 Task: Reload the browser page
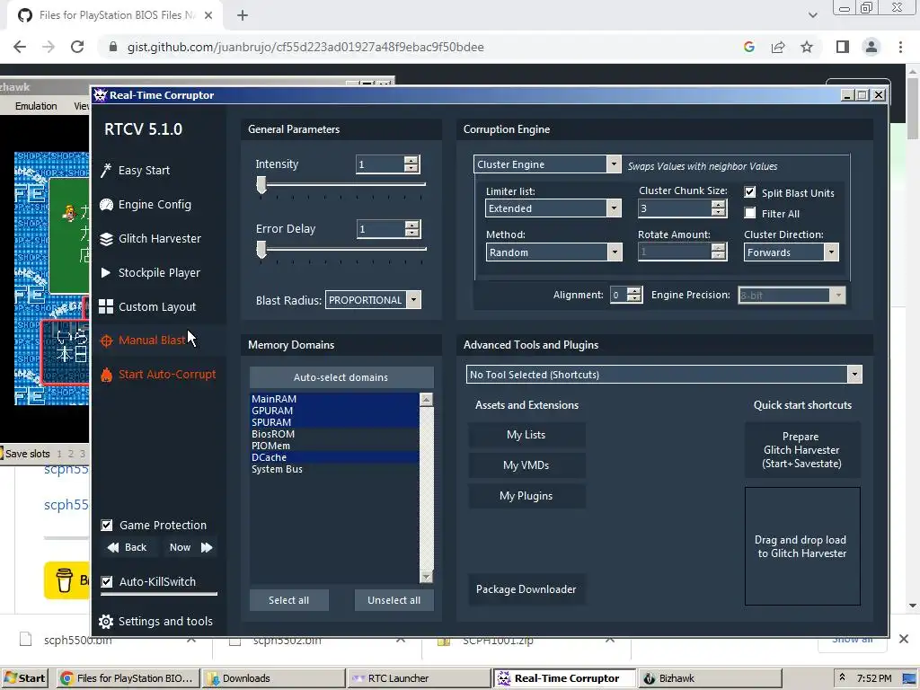77,47
